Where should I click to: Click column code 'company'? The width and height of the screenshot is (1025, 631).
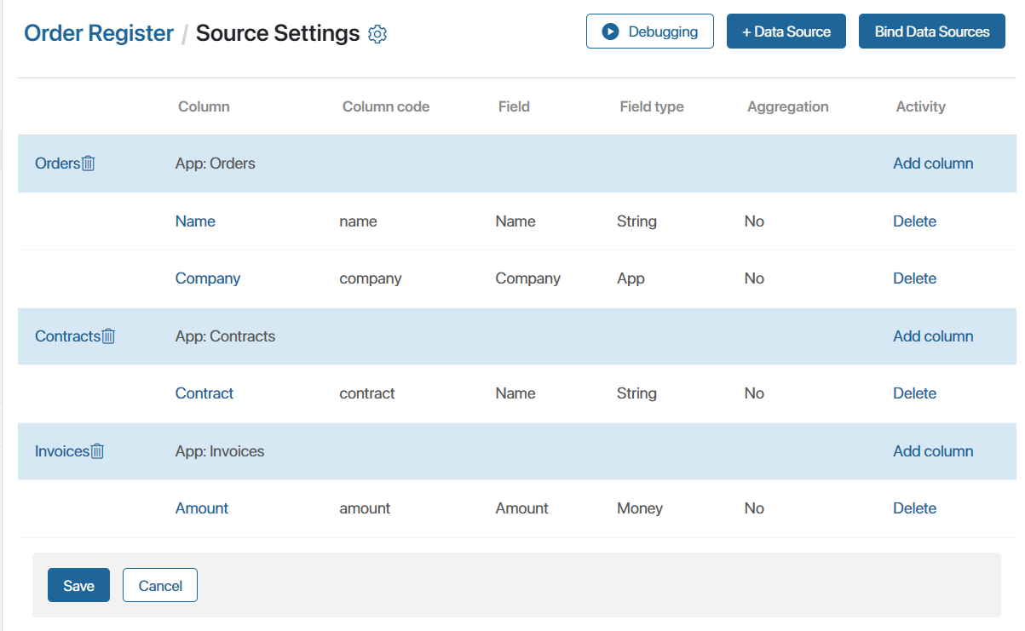tap(371, 278)
